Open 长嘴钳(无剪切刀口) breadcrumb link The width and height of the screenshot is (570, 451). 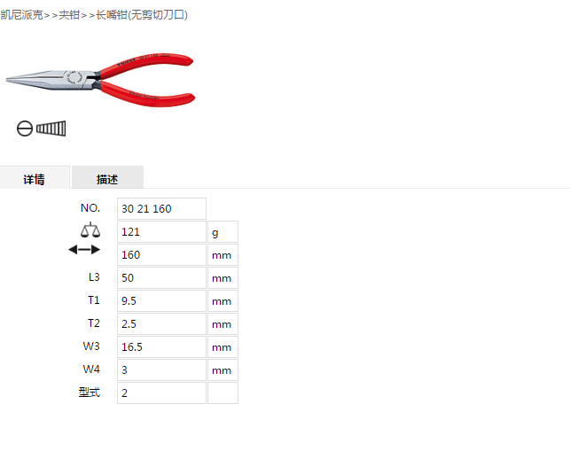tap(142, 15)
